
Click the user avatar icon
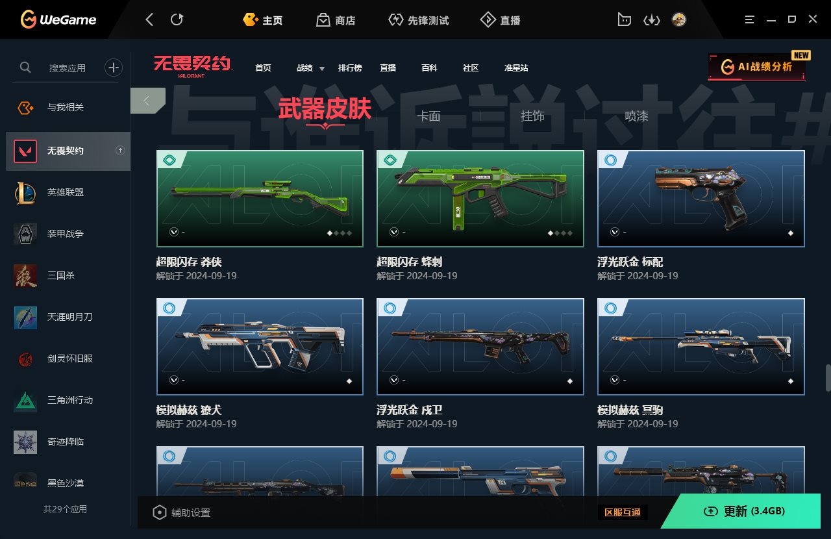[x=679, y=19]
